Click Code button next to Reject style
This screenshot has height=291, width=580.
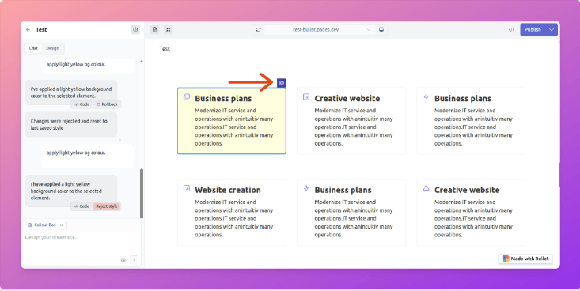(x=82, y=206)
